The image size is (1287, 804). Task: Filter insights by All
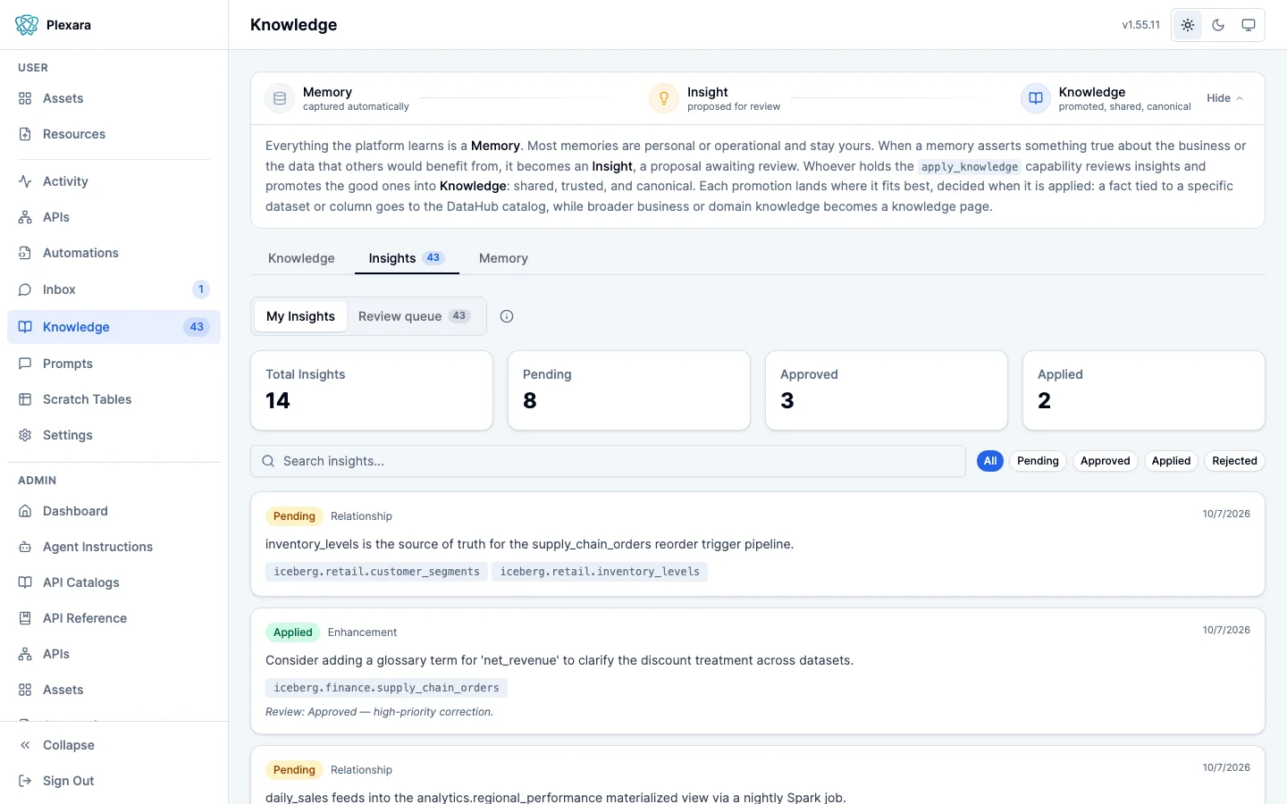[x=989, y=461]
